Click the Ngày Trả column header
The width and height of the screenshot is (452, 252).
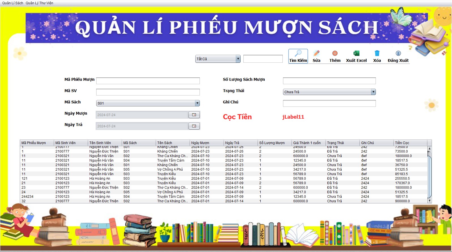tap(241, 143)
